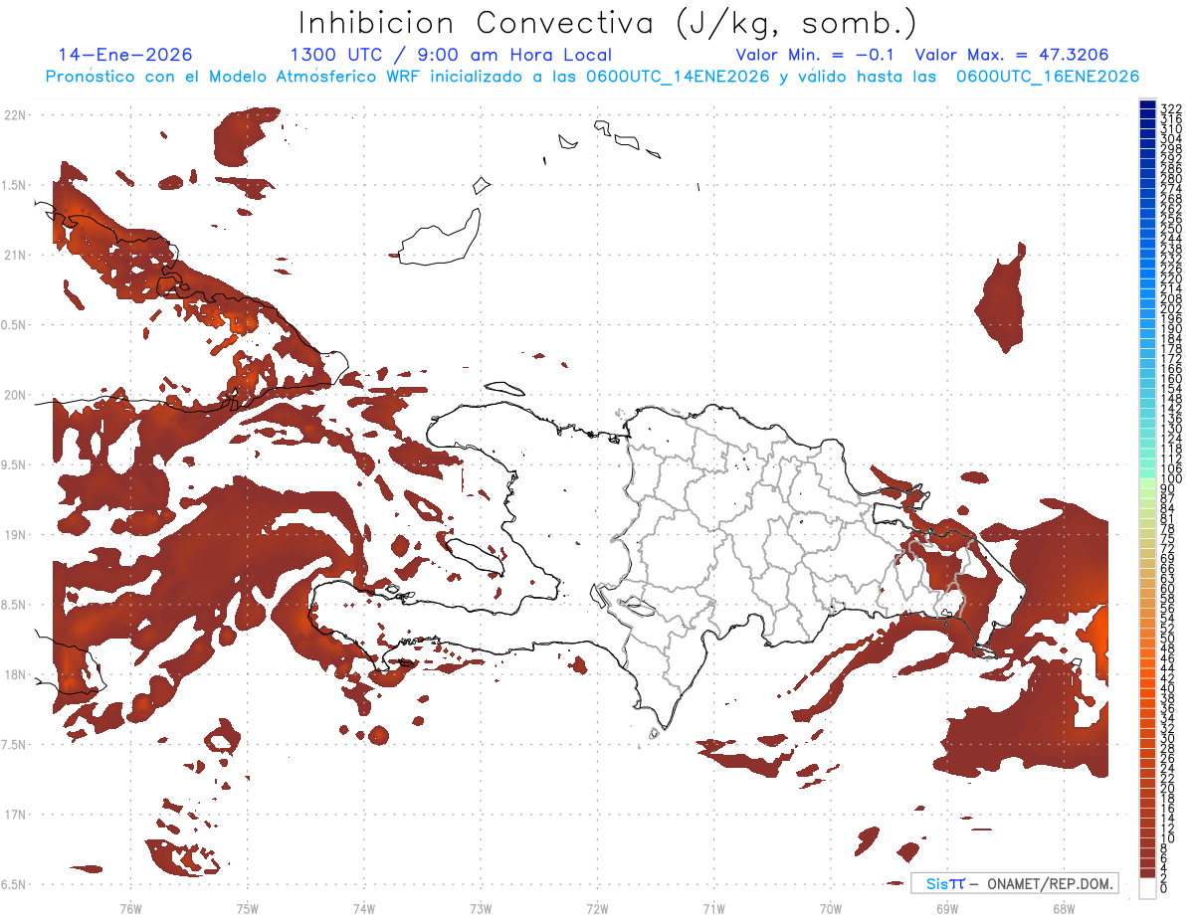Click the date '14-Ene-2026'

click(125, 55)
